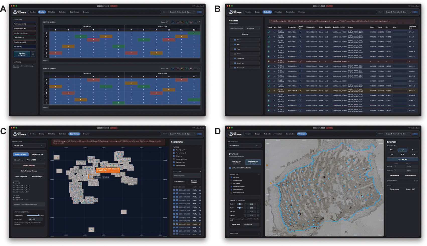Select Positive control (X) sample type, panel A

(x=24, y=29)
